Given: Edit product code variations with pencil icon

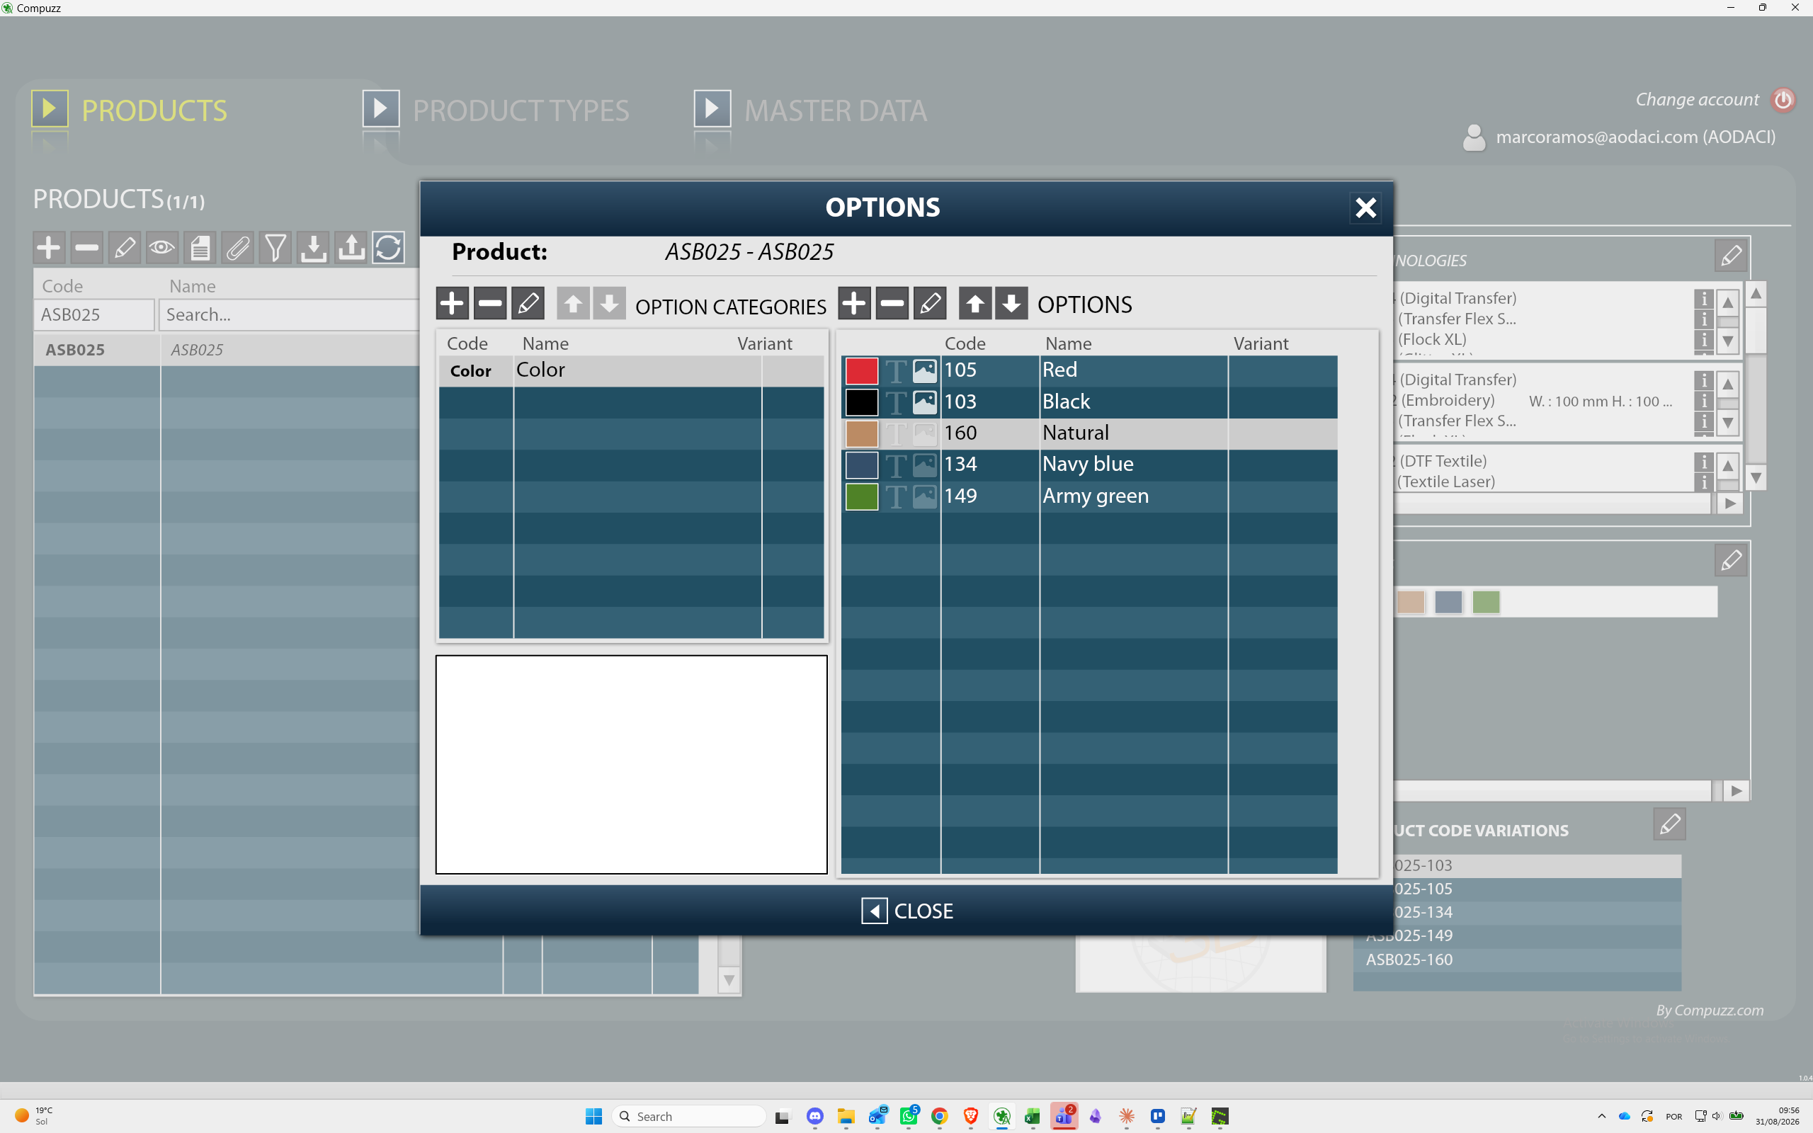Looking at the screenshot, I should tap(1669, 824).
